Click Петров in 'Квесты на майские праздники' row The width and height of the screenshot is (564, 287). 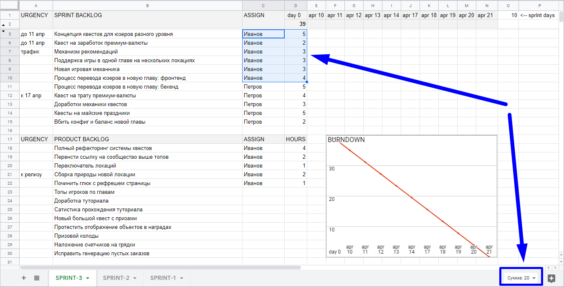coord(263,113)
